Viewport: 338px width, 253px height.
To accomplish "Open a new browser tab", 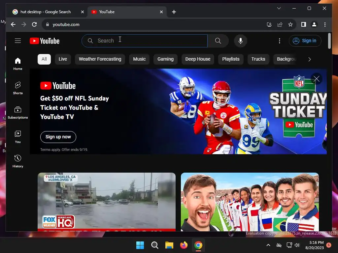I will (174, 12).
